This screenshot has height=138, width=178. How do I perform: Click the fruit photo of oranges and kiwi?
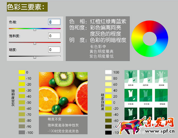[63, 93]
